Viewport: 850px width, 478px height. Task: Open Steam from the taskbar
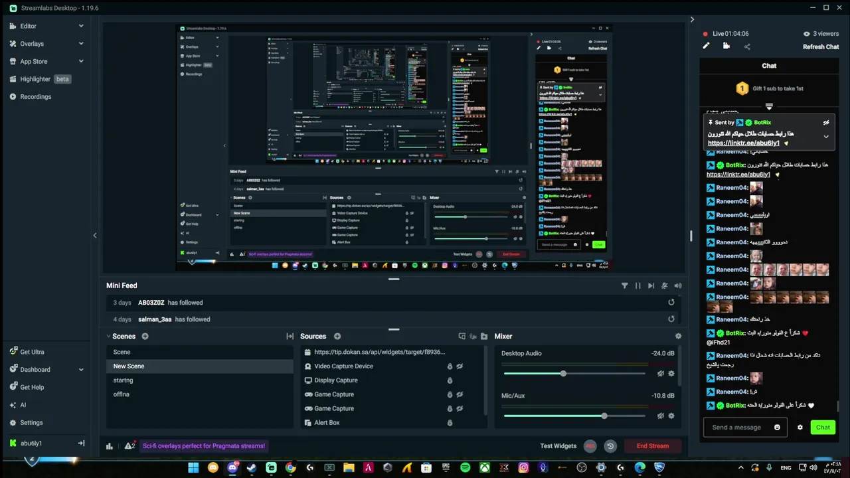click(252, 468)
